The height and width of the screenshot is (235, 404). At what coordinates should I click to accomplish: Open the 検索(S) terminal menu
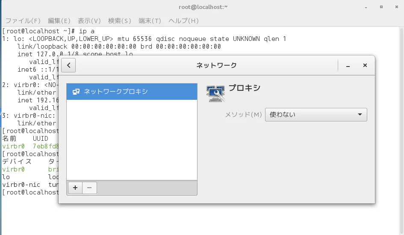tap(120, 21)
